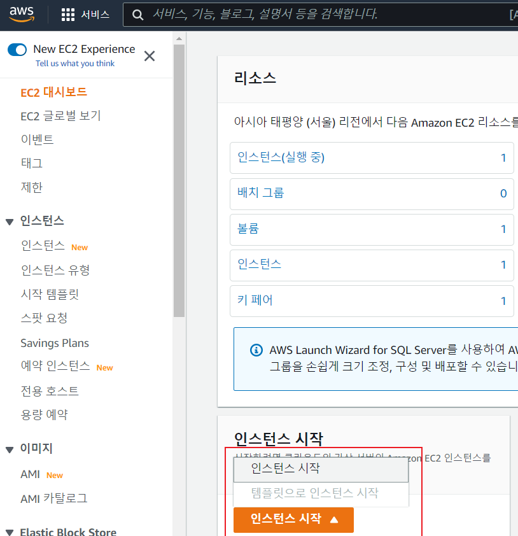Collapse the Elastic Block Store section

click(x=10, y=532)
